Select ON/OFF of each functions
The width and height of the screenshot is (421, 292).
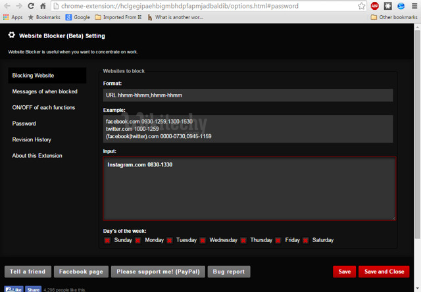[x=43, y=107]
